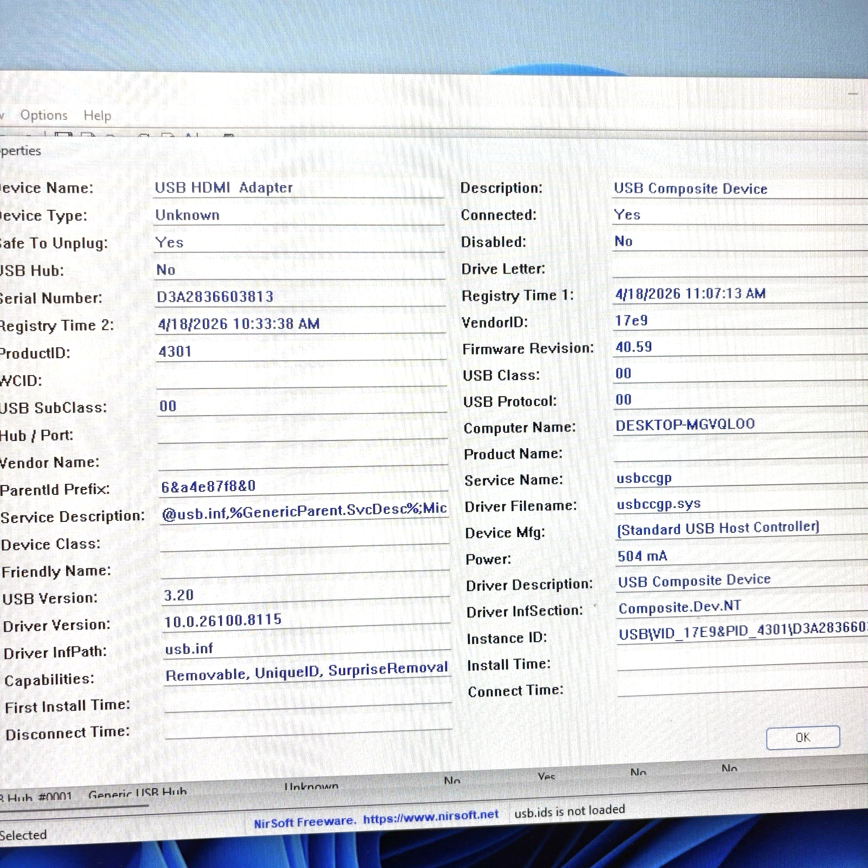Click the Disabled value field

tap(741, 241)
